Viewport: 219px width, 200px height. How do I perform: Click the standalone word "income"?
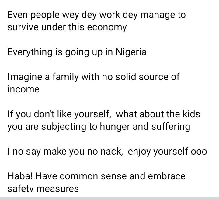[23, 89]
